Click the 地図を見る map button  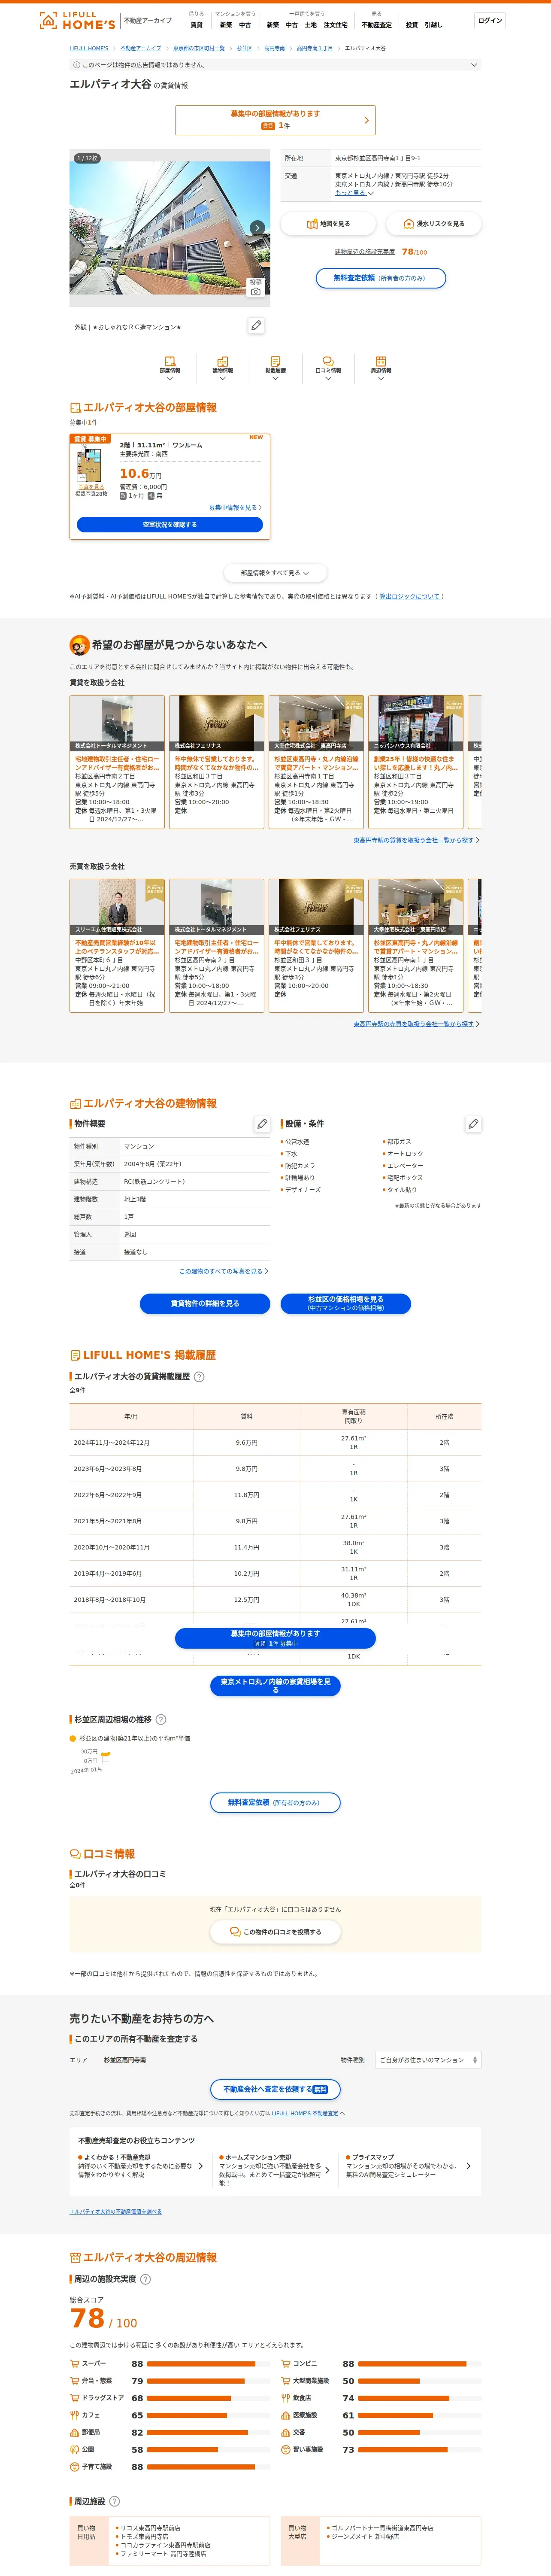click(x=328, y=224)
